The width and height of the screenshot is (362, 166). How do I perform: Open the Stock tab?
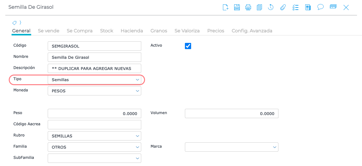pos(107,31)
